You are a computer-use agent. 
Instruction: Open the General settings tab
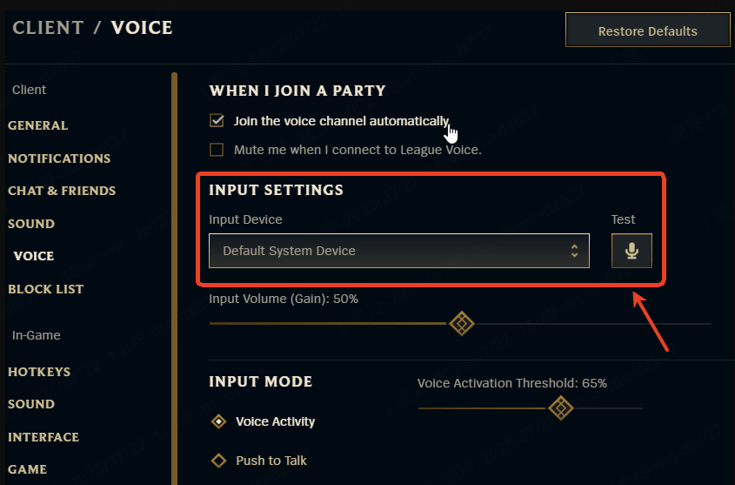click(37, 125)
